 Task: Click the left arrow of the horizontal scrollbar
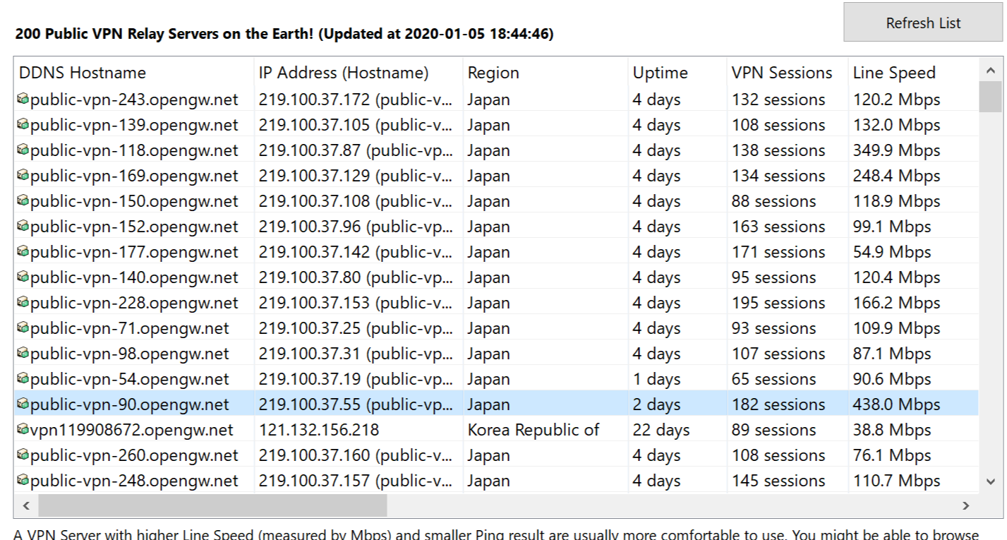pos(25,505)
